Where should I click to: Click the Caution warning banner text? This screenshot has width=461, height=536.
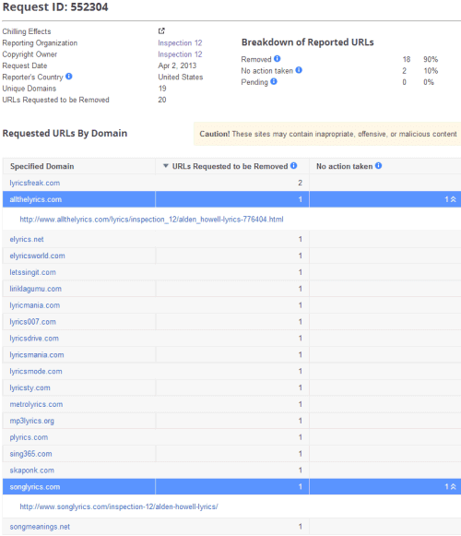coord(327,134)
